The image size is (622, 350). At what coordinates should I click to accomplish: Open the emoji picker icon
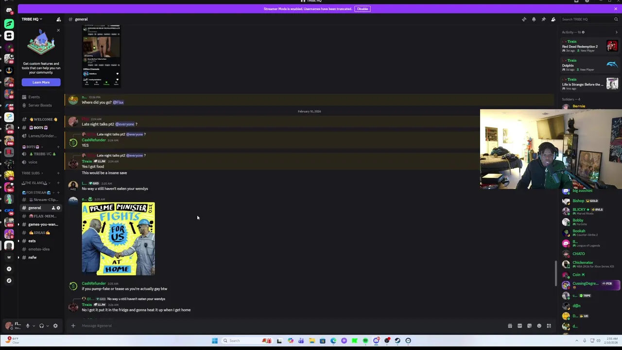(539, 326)
